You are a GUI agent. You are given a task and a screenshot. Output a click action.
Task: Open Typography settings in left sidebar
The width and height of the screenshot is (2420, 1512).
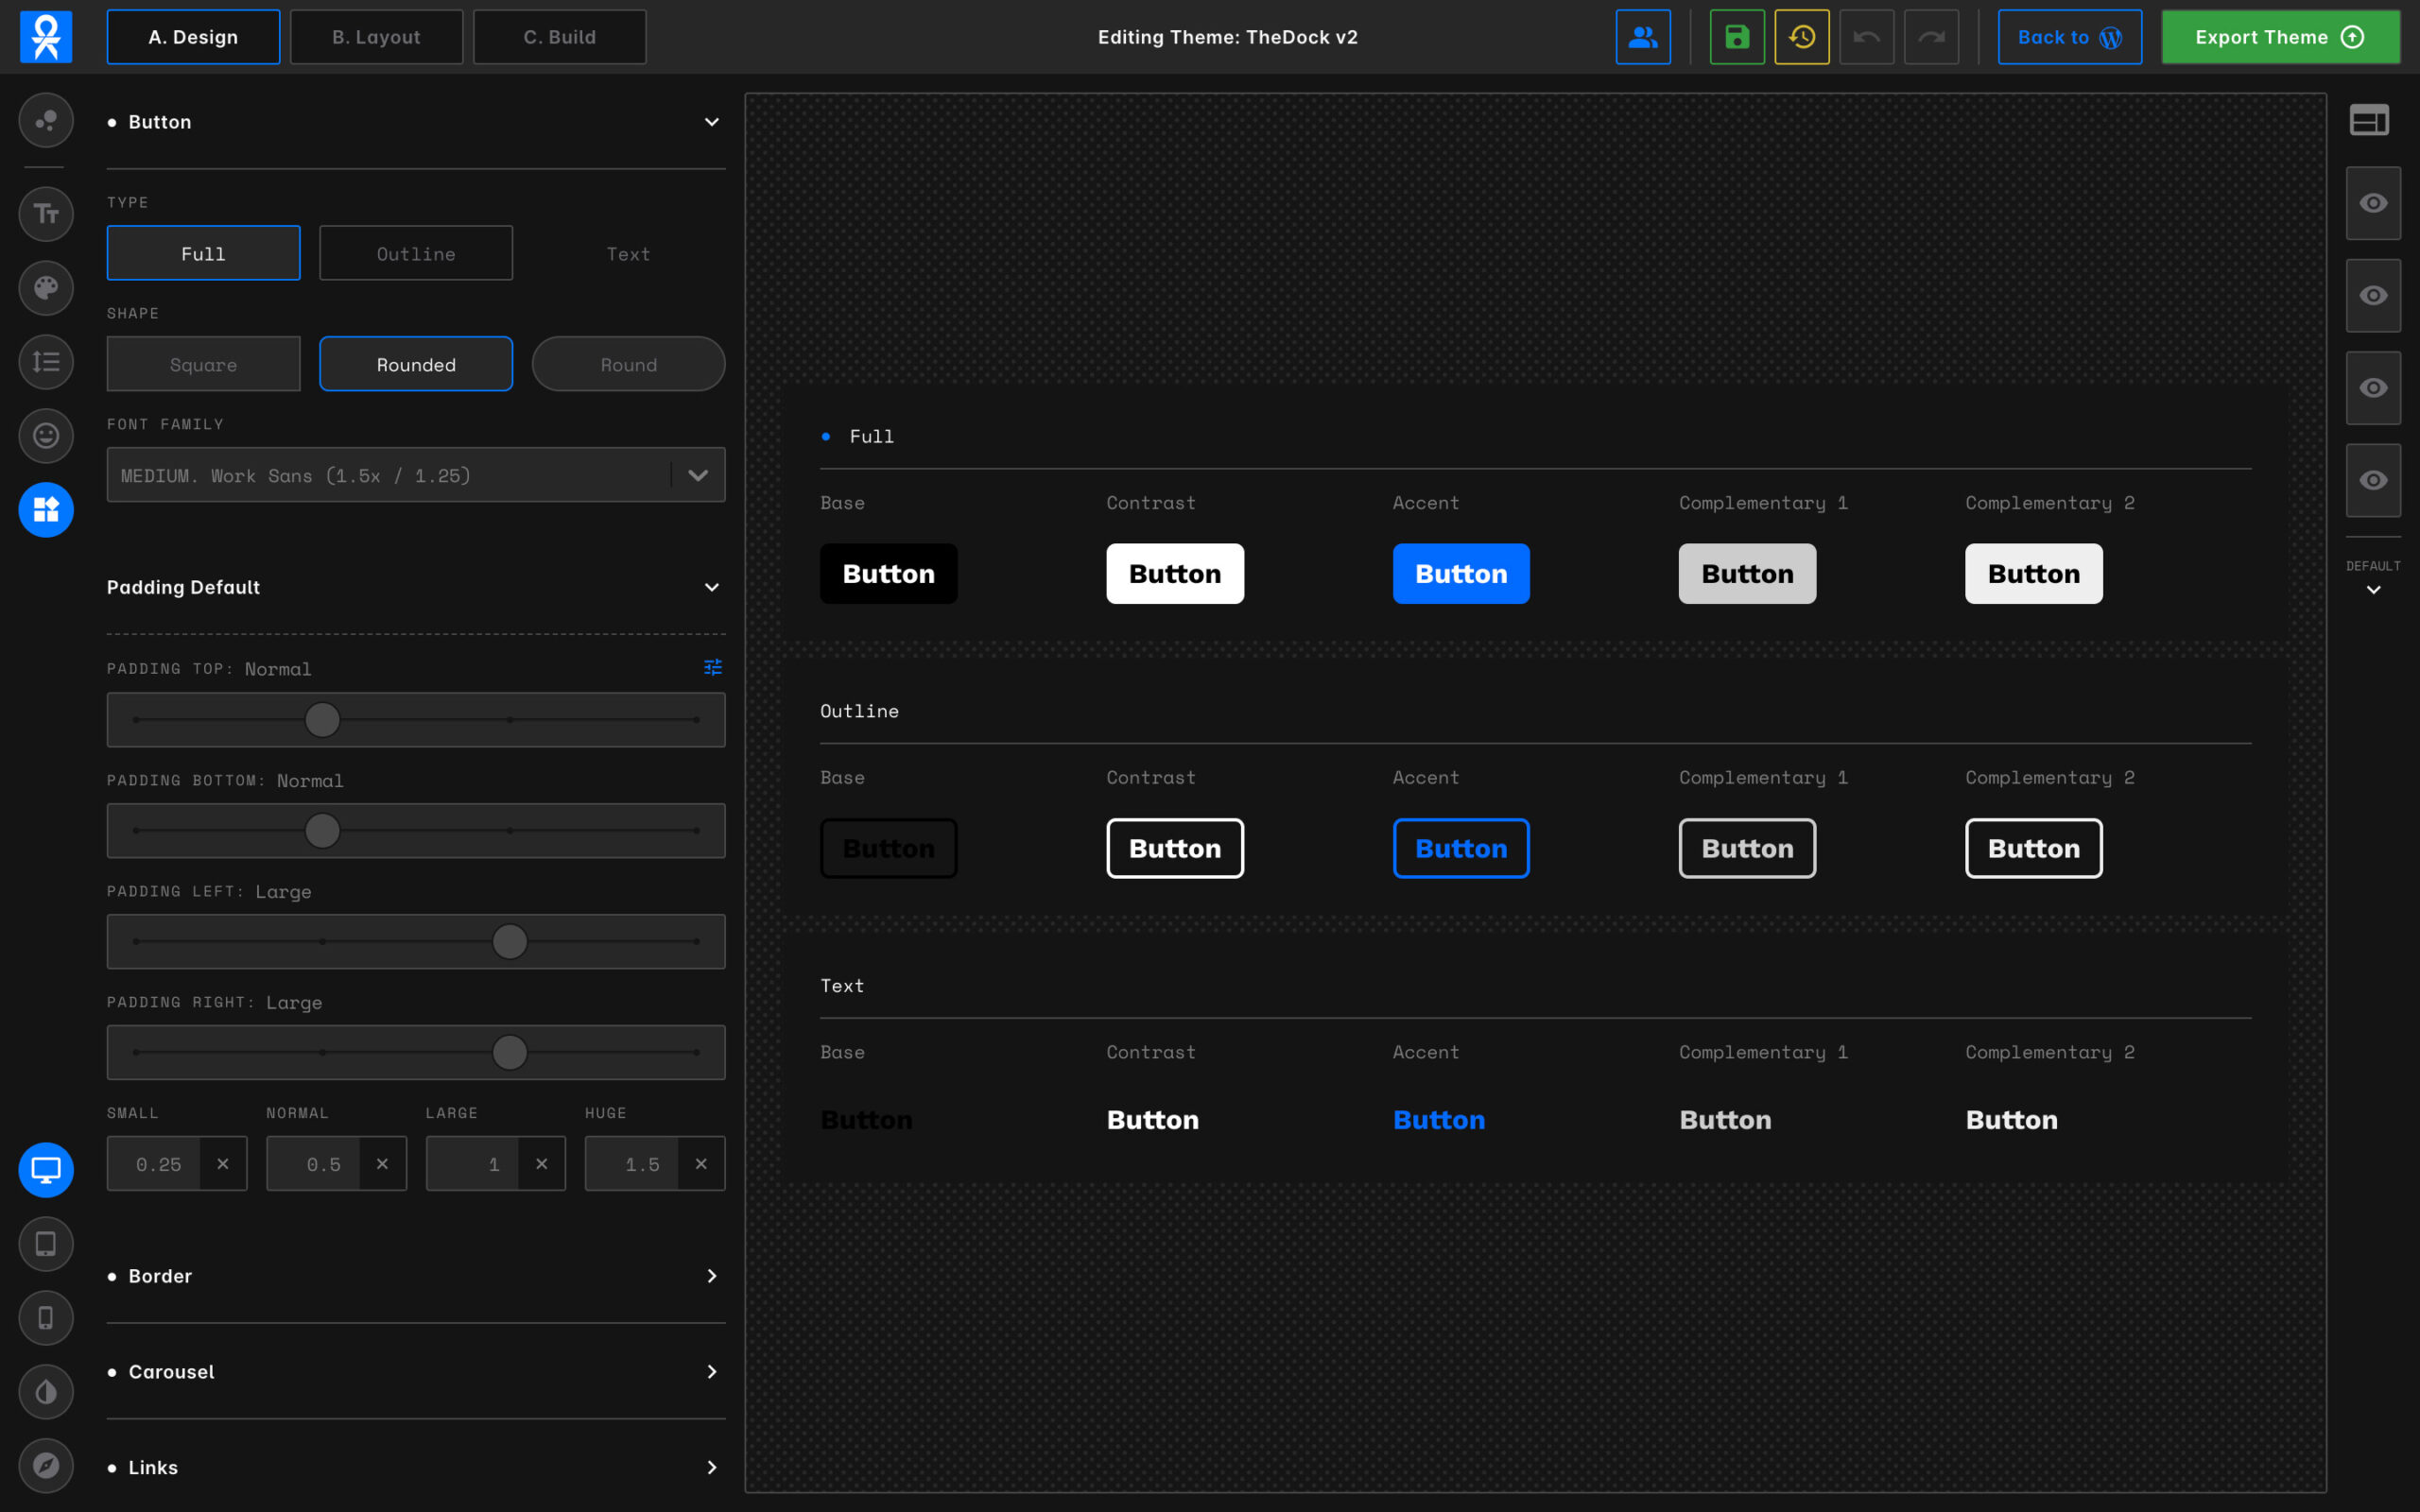point(46,214)
